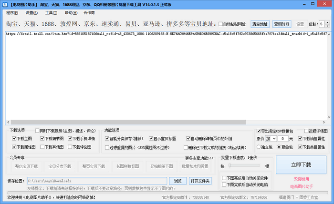Click the 皮肤 number field
This screenshot has width=334, height=204.
(x=322, y=24)
